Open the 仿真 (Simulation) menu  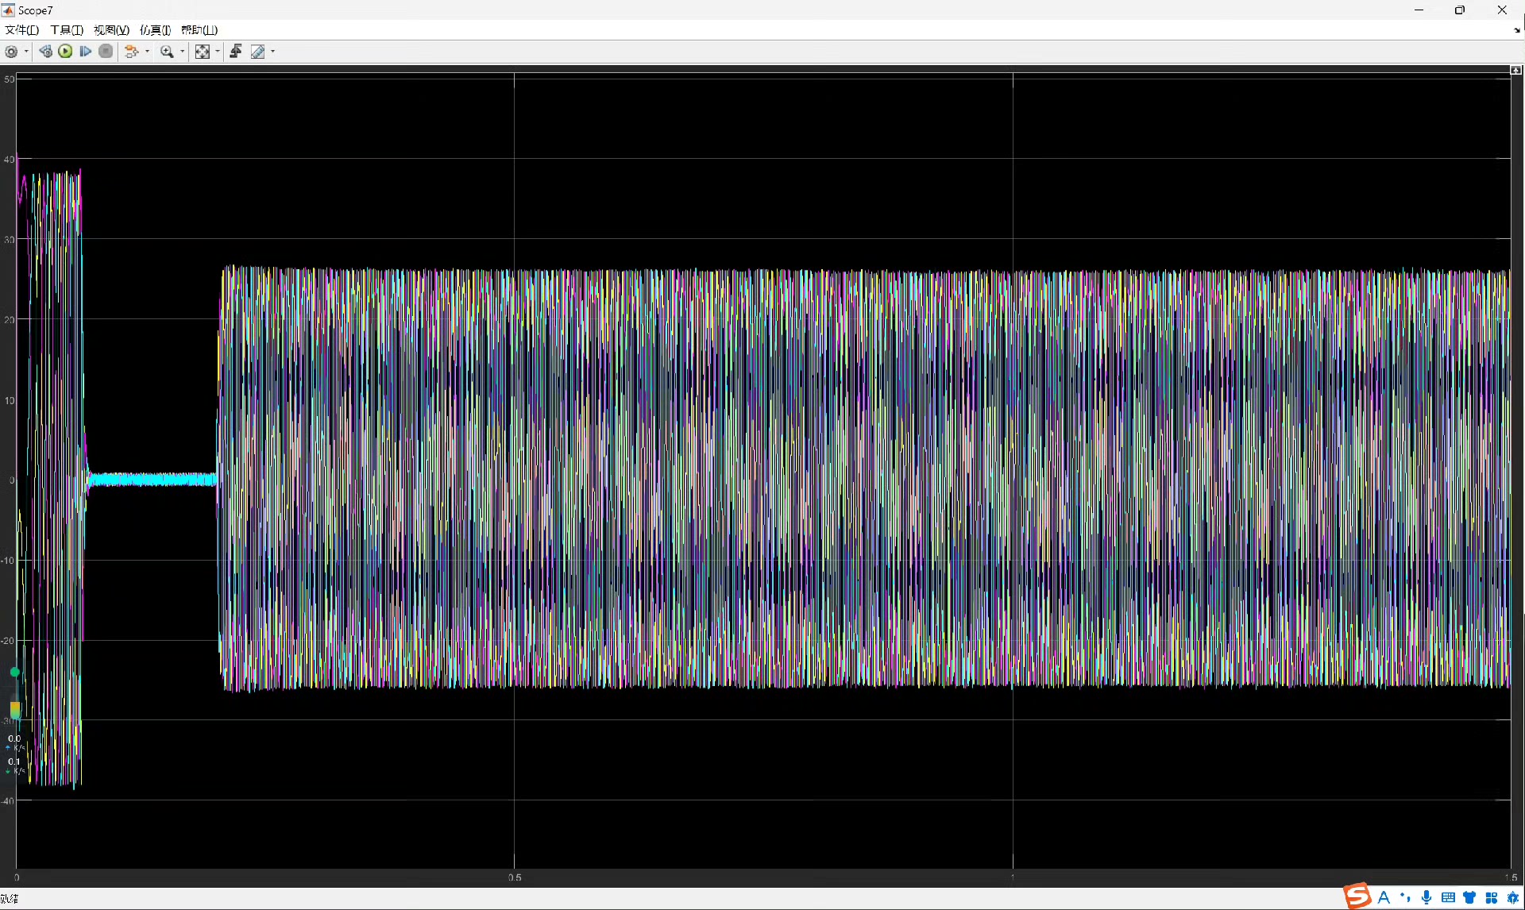click(x=155, y=30)
